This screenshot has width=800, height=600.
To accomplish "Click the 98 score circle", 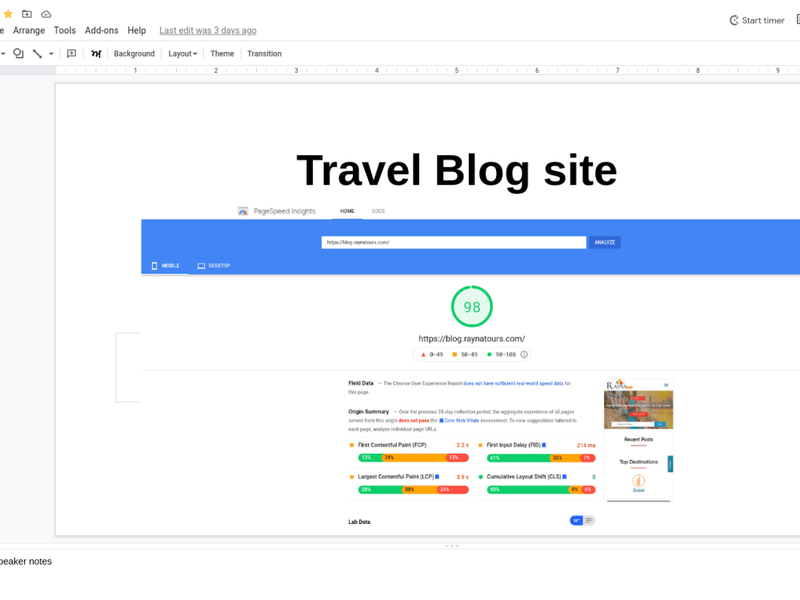I will 472,306.
